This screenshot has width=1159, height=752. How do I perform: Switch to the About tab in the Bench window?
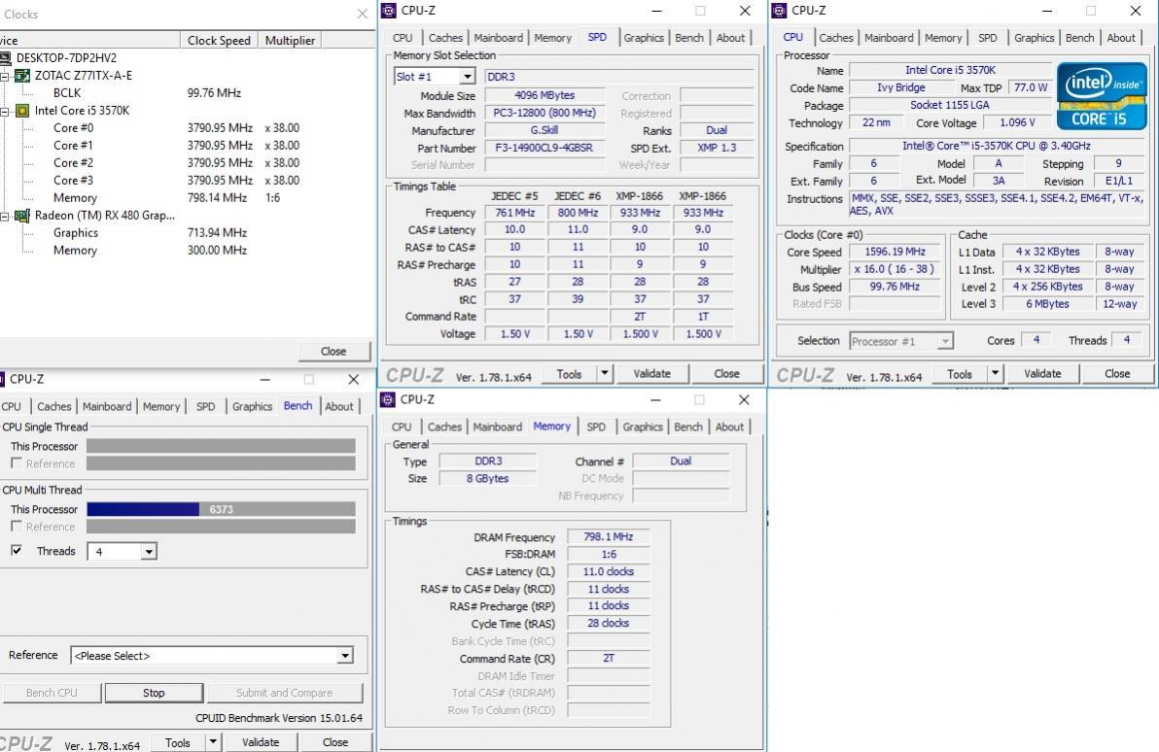(339, 406)
